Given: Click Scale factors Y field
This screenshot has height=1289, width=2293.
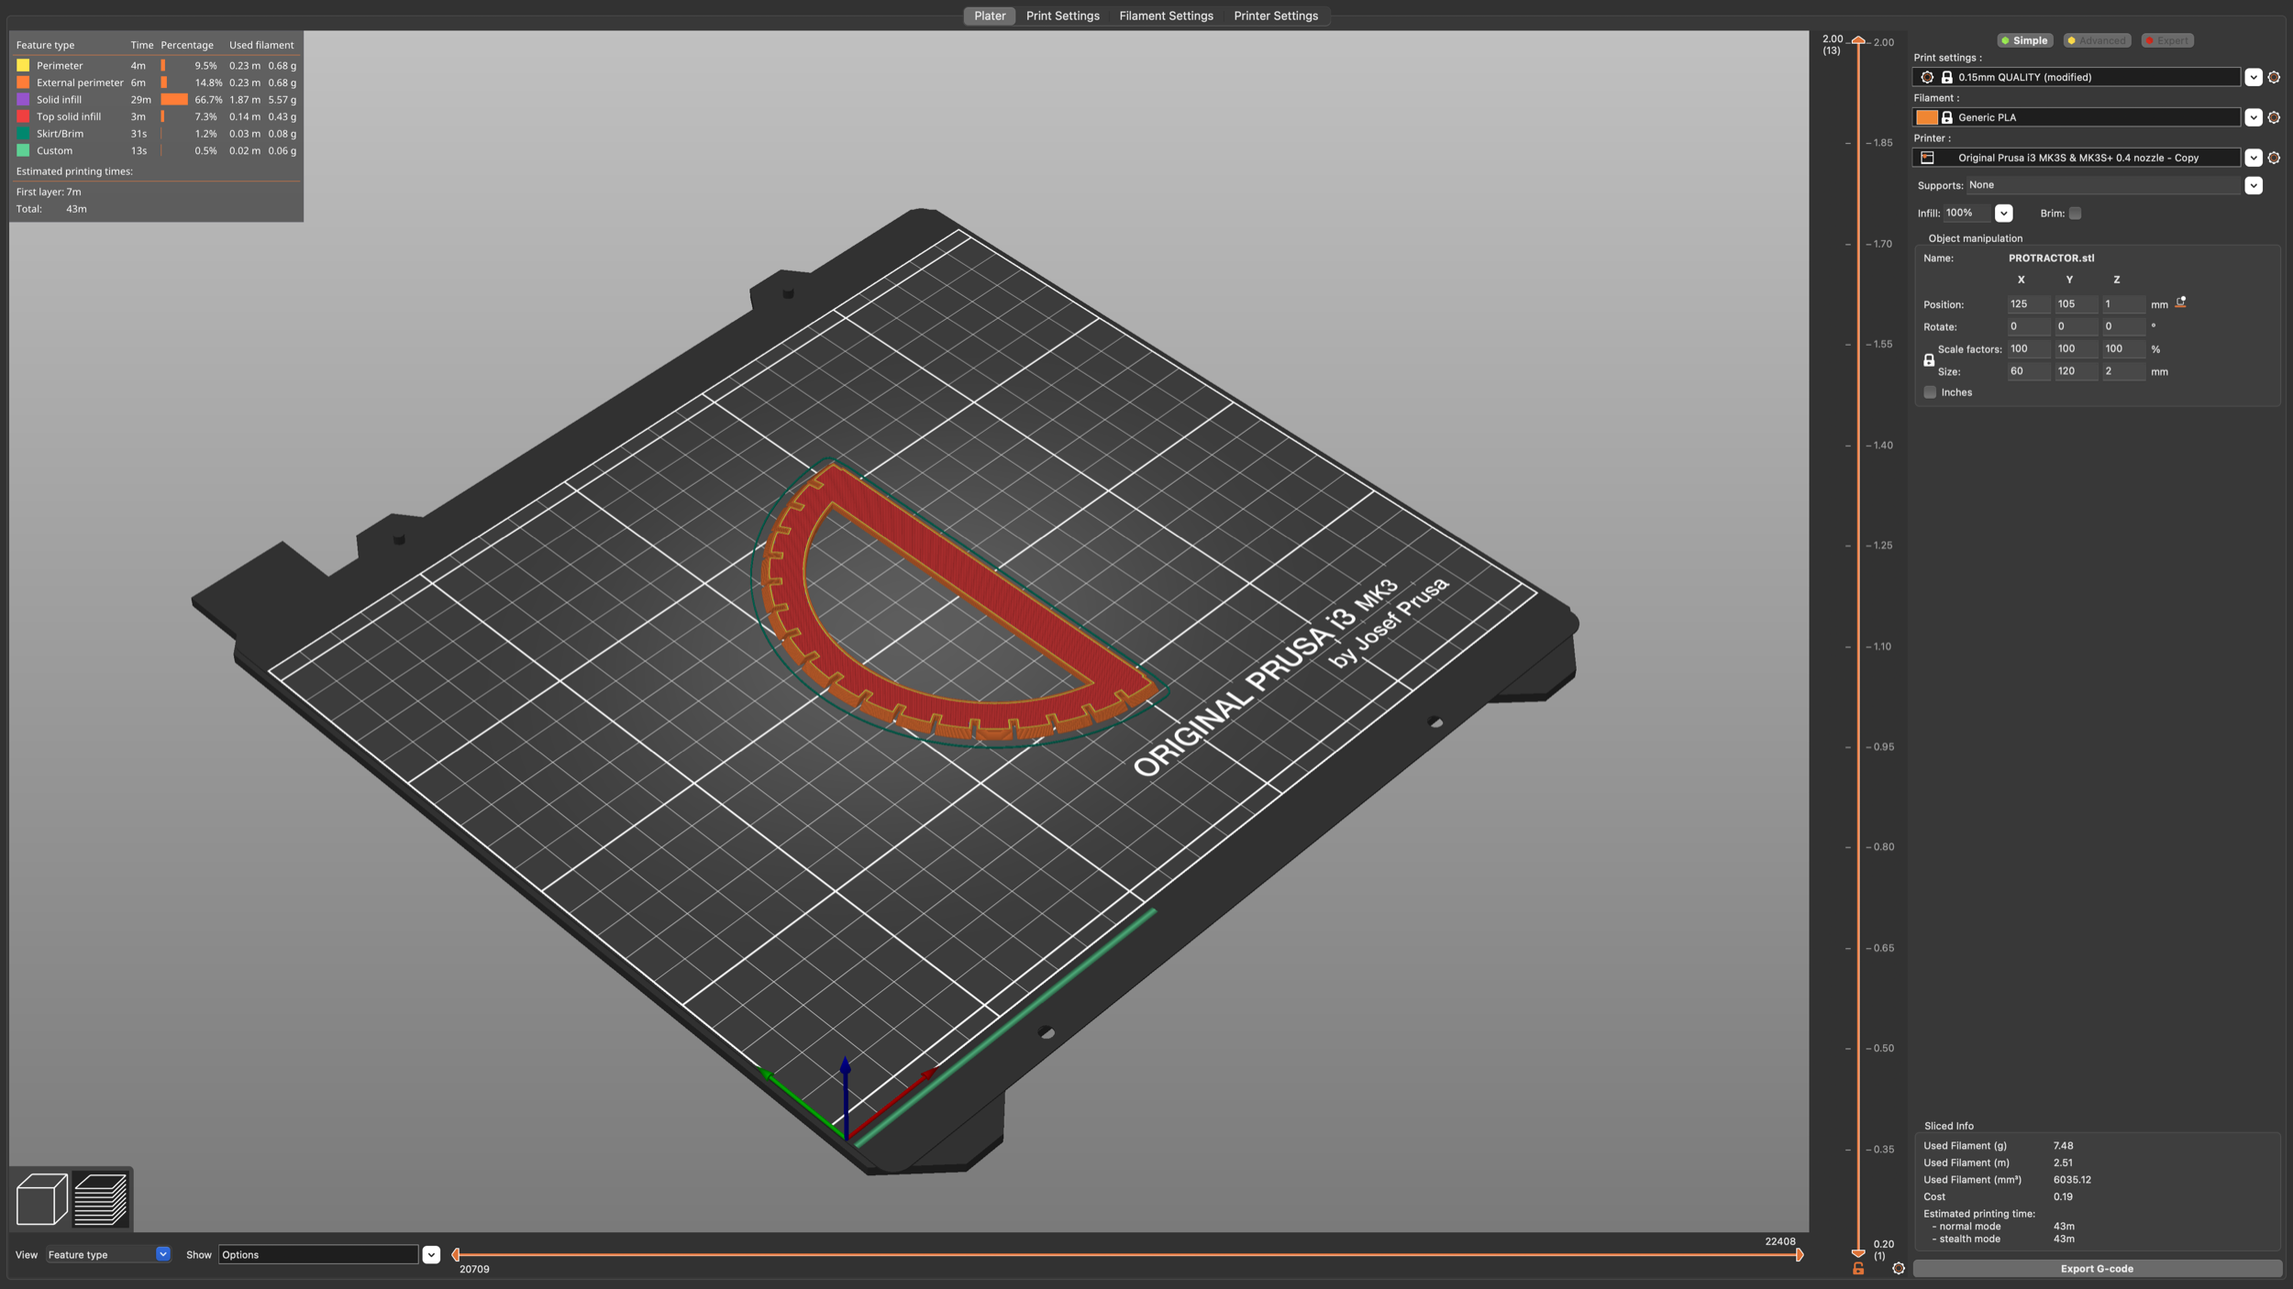Looking at the screenshot, I should click(2076, 348).
